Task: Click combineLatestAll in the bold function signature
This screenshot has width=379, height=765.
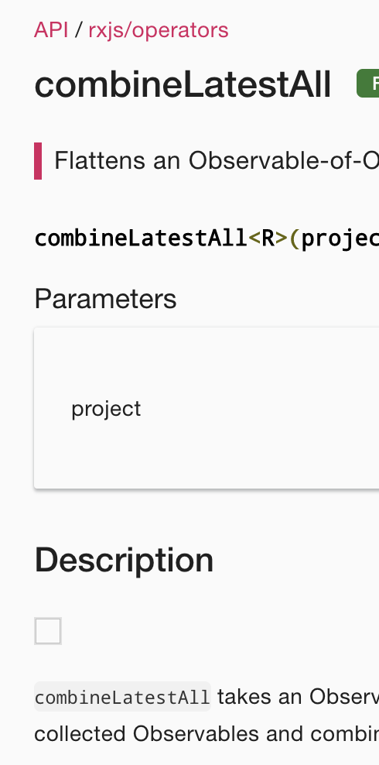Action: [142, 238]
